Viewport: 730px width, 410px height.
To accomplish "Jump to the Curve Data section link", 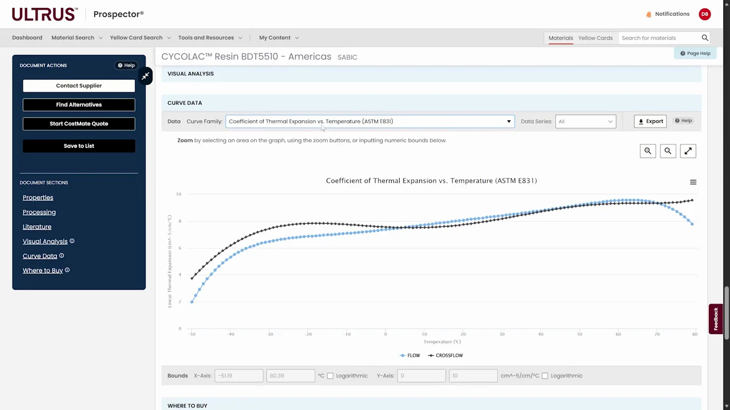I will pos(40,256).
